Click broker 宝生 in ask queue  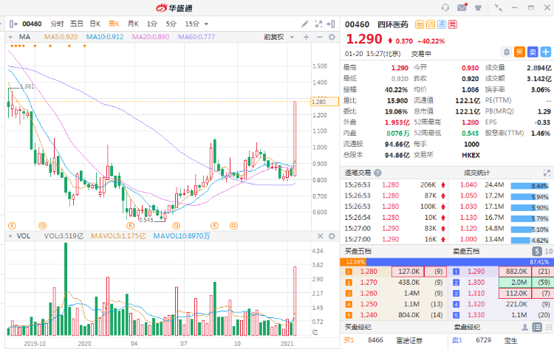[510, 341]
